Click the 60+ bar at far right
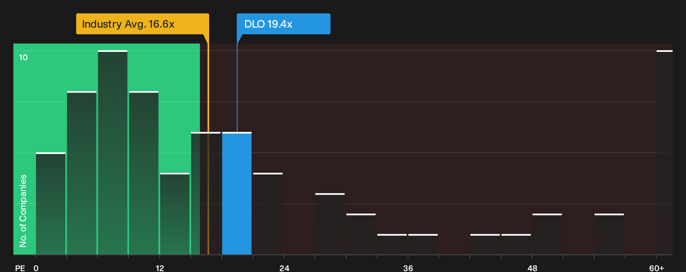Viewport: 686px width, 272px height. pyautogui.click(x=664, y=152)
